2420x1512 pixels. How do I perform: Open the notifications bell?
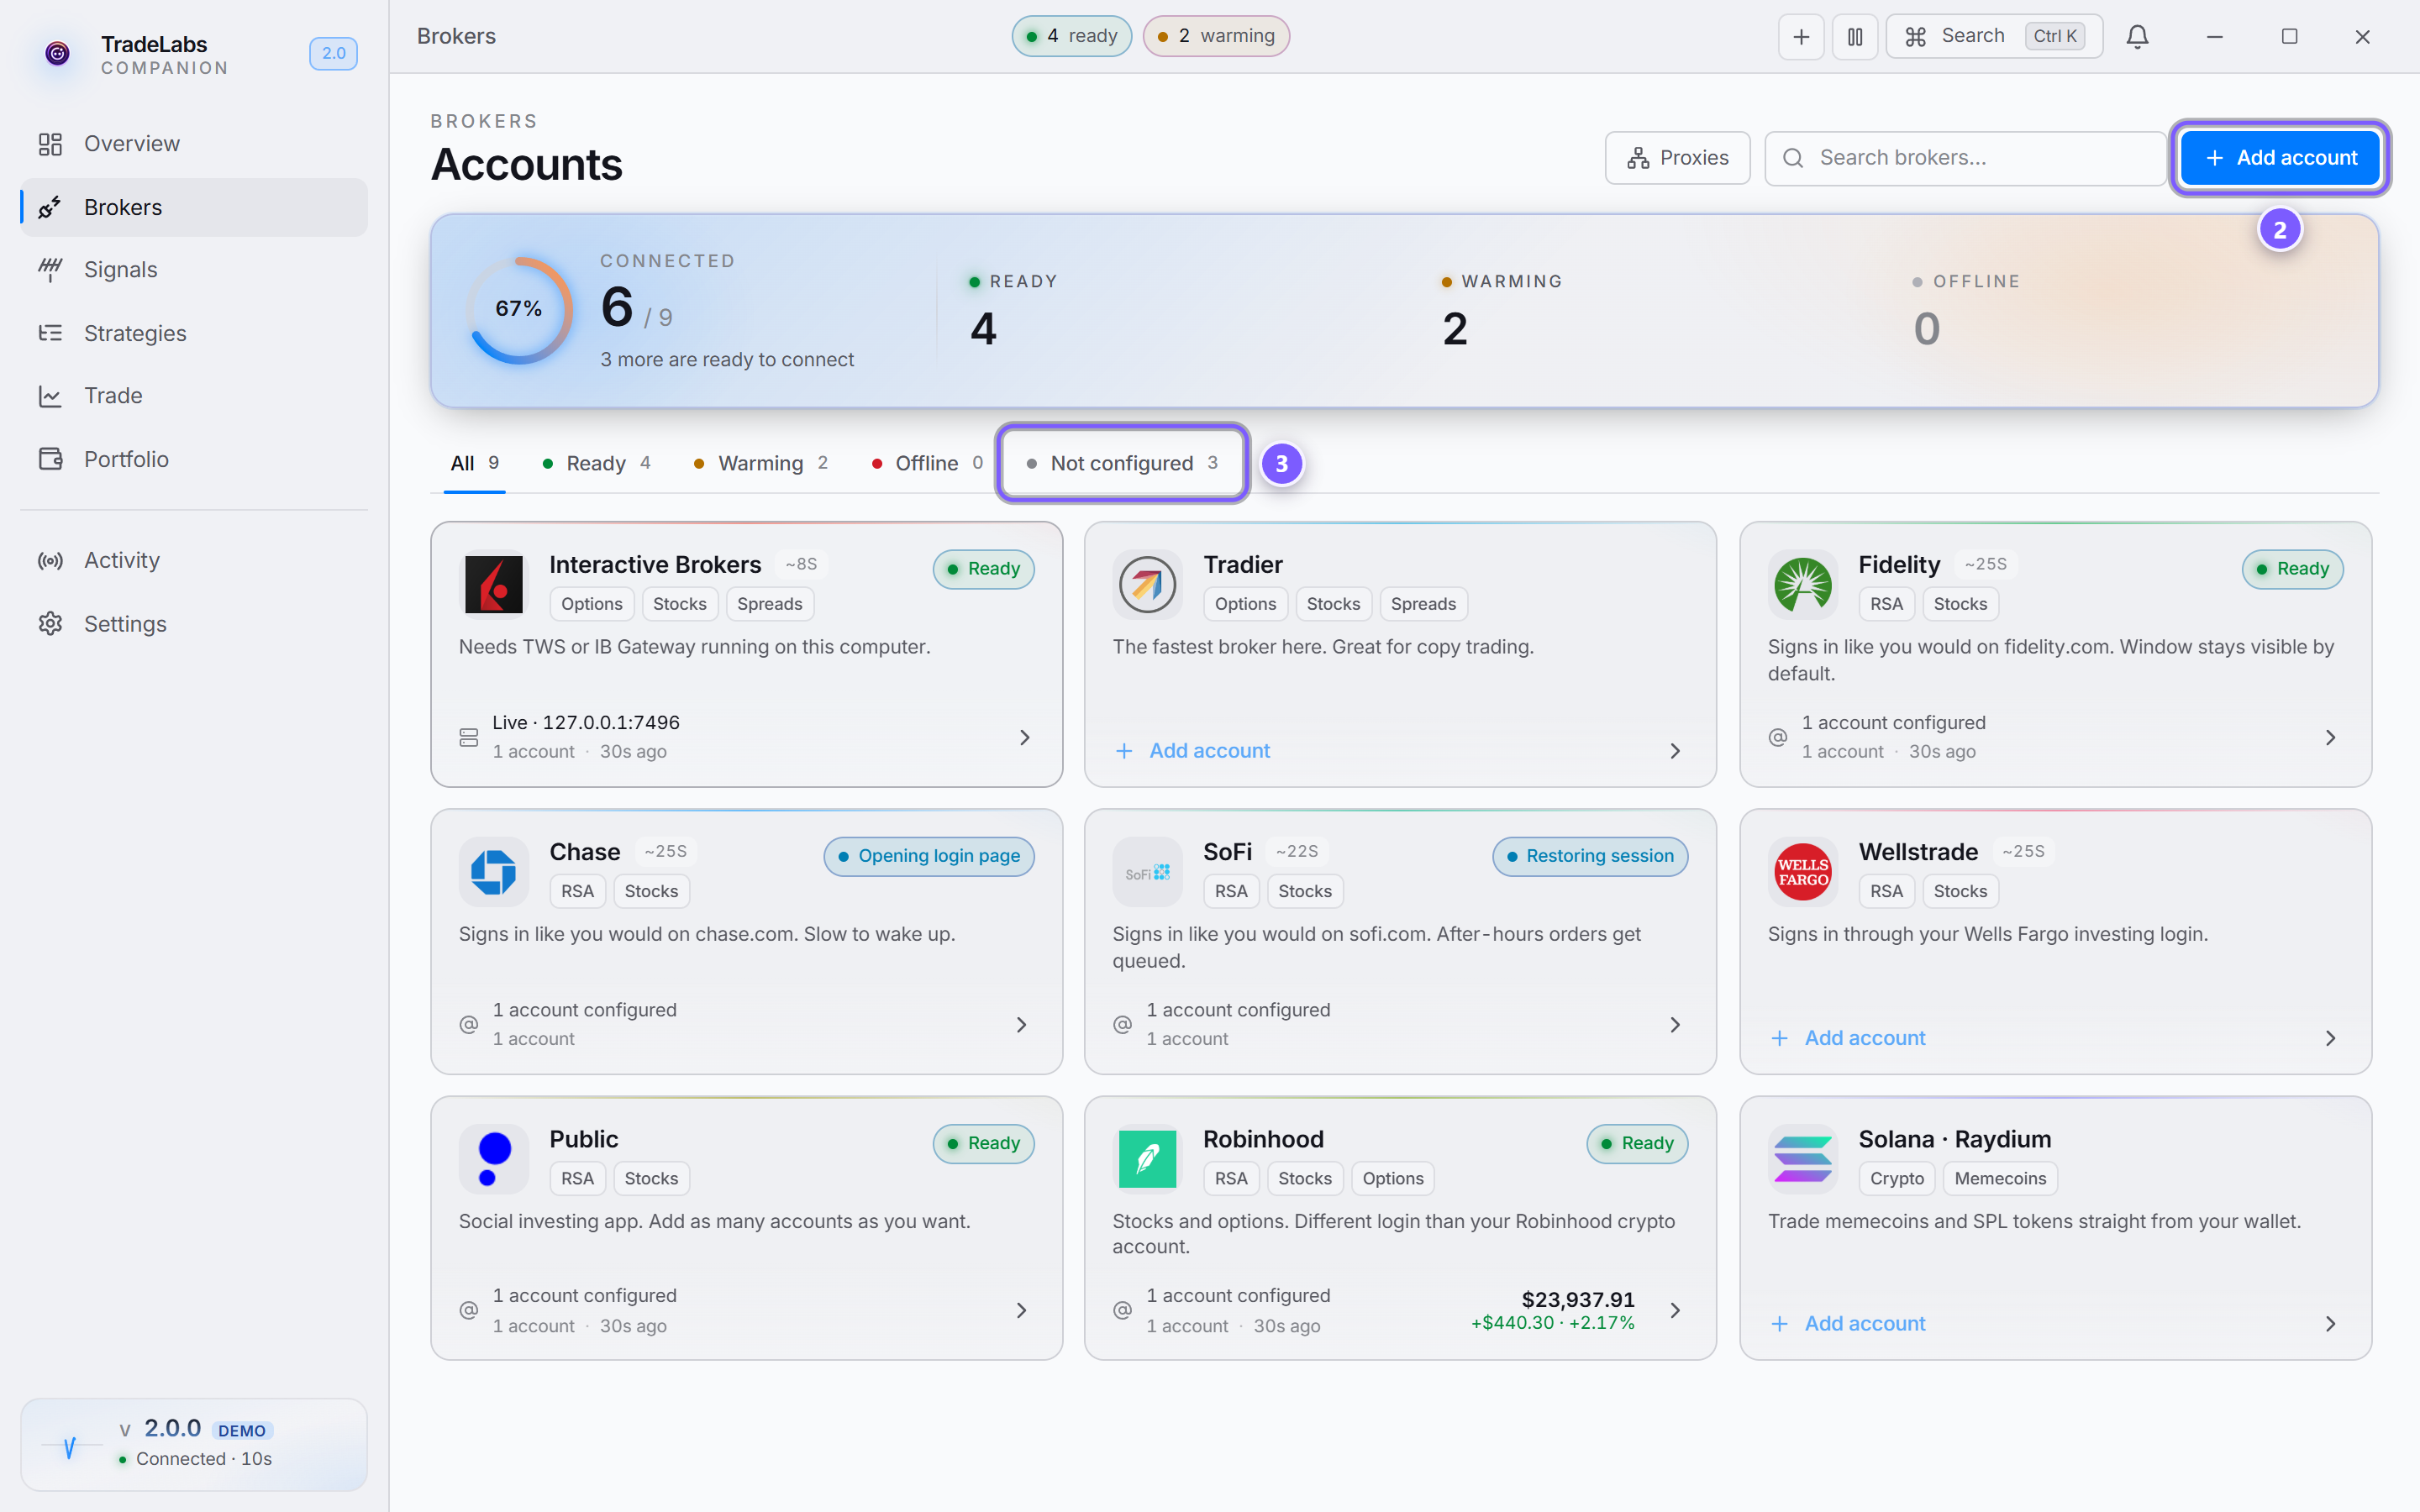(x=2137, y=37)
